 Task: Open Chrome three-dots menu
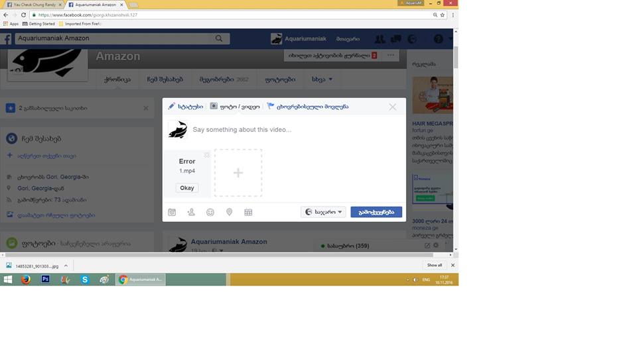tap(453, 15)
